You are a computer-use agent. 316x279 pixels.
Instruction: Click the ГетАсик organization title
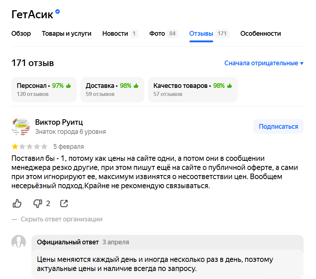(x=32, y=14)
